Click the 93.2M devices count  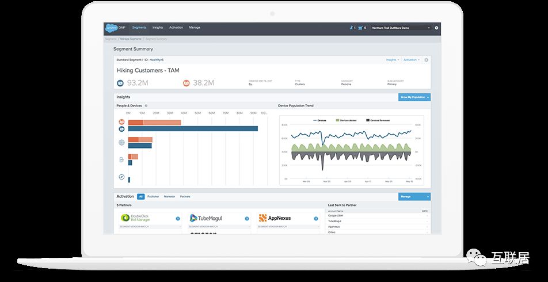(x=136, y=83)
